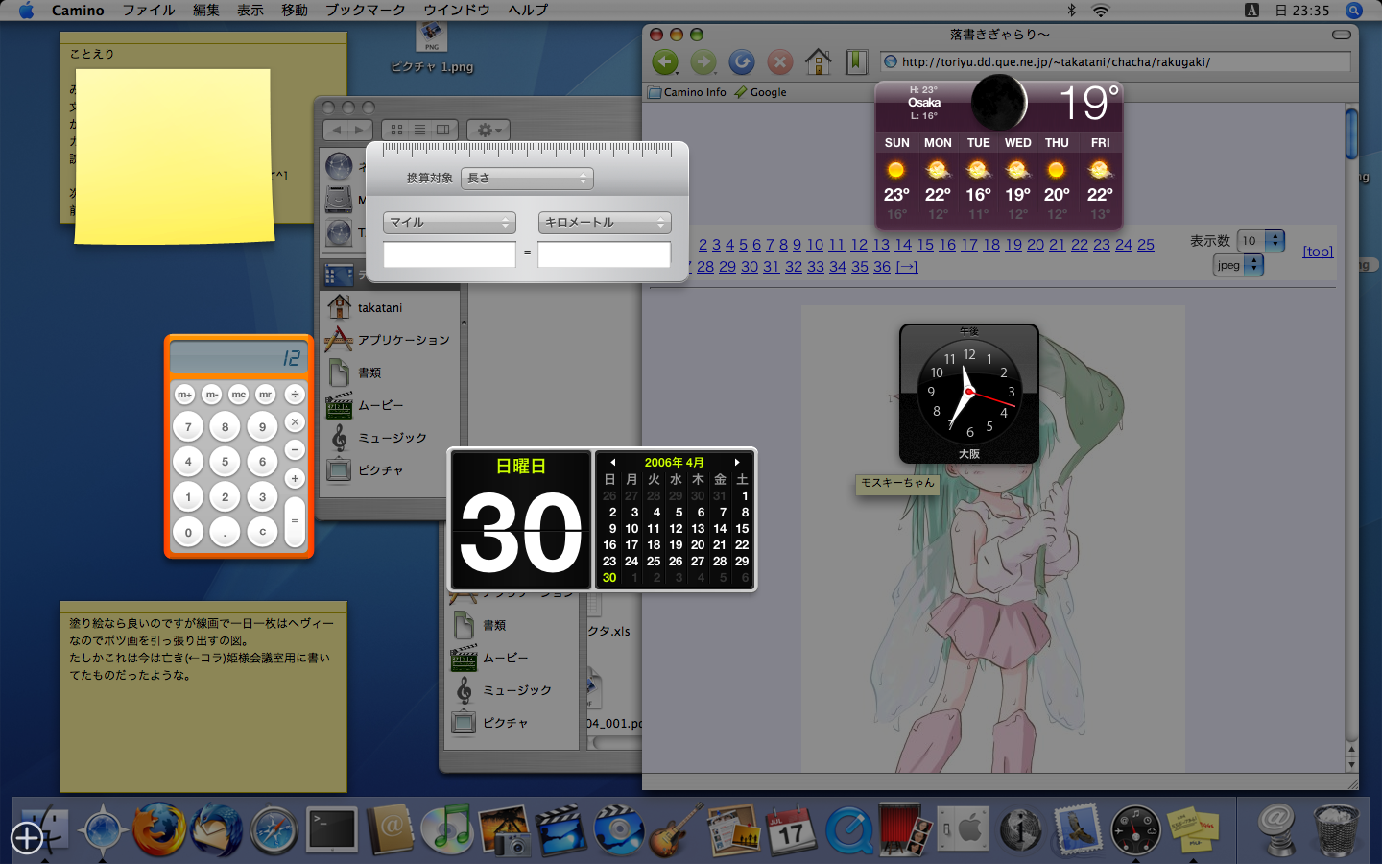Click the calculator mc memory key
This screenshot has height=864, width=1382.
coord(239,395)
